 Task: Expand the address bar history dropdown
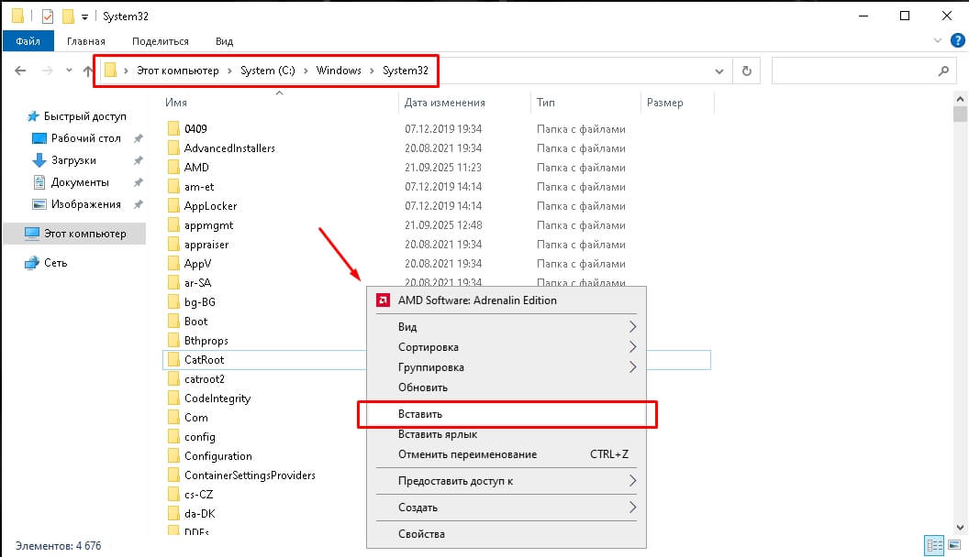click(x=718, y=71)
